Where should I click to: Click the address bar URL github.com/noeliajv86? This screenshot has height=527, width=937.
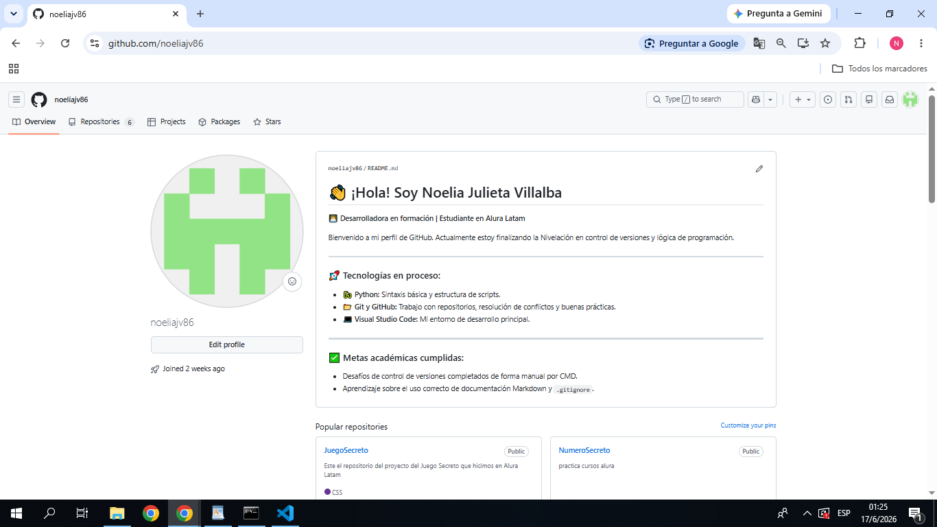156,43
